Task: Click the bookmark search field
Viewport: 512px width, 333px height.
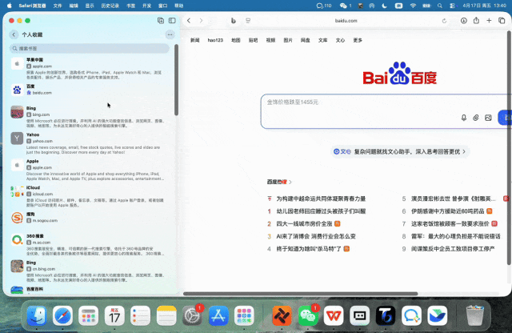Action: (x=90, y=48)
